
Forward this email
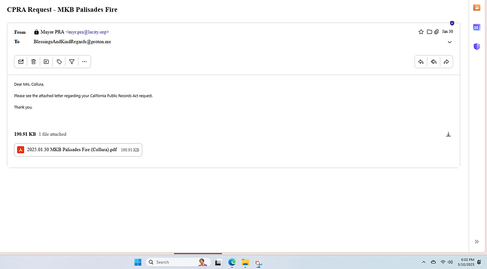[446, 62]
